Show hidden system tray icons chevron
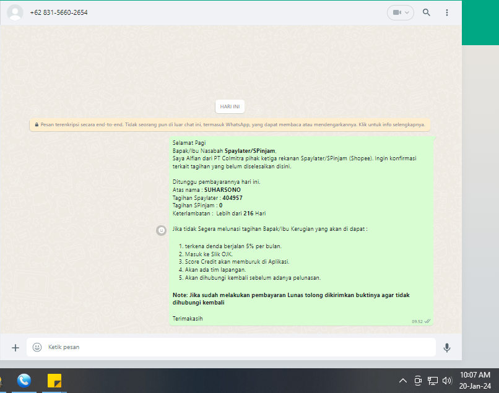499x393 pixels. [x=403, y=381]
